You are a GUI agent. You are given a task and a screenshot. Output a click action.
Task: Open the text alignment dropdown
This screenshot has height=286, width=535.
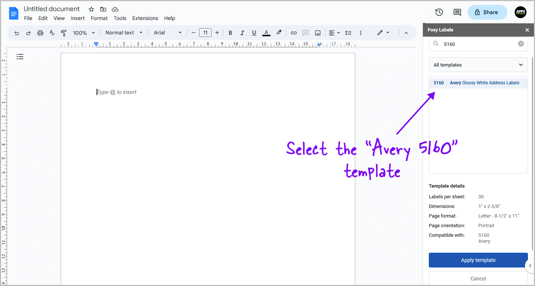(x=334, y=33)
